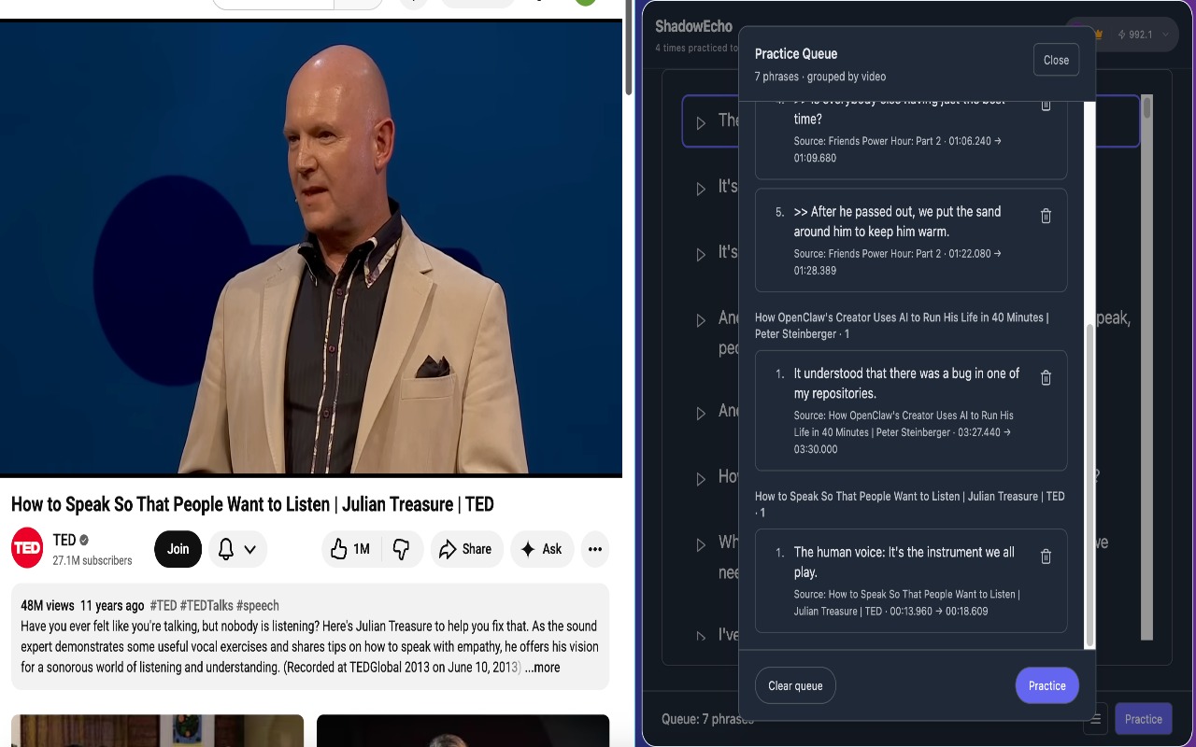This screenshot has width=1196, height=747.
Task: Open the #speech hashtag link
Action: 258,605
